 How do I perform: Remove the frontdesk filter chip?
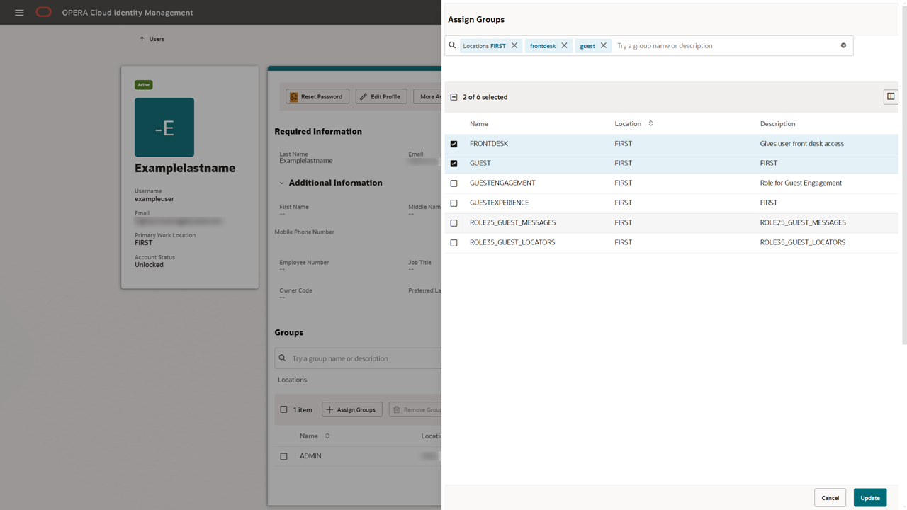point(565,45)
